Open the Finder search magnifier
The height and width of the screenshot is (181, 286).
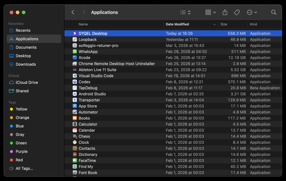(274, 12)
